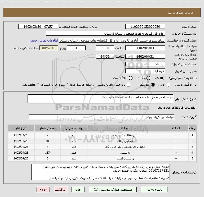Click the days remaining field showing 4

(x=76, y=48)
